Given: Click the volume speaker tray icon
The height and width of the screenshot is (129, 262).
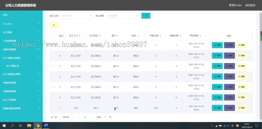Looking at the screenshot, I should click(229, 126).
